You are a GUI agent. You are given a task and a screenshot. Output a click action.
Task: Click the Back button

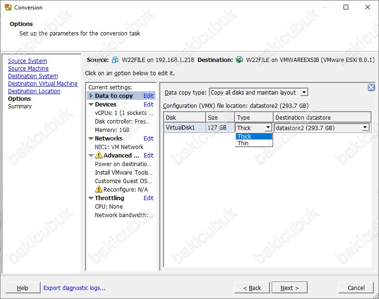point(252,288)
